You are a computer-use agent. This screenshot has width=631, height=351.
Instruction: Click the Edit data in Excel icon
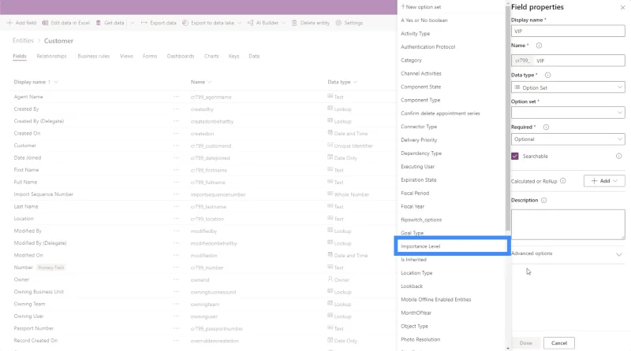pyautogui.click(x=45, y=23)
